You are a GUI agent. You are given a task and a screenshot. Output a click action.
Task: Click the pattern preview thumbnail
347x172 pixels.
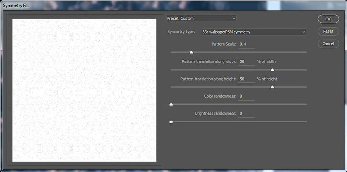(x=84, y=90)
